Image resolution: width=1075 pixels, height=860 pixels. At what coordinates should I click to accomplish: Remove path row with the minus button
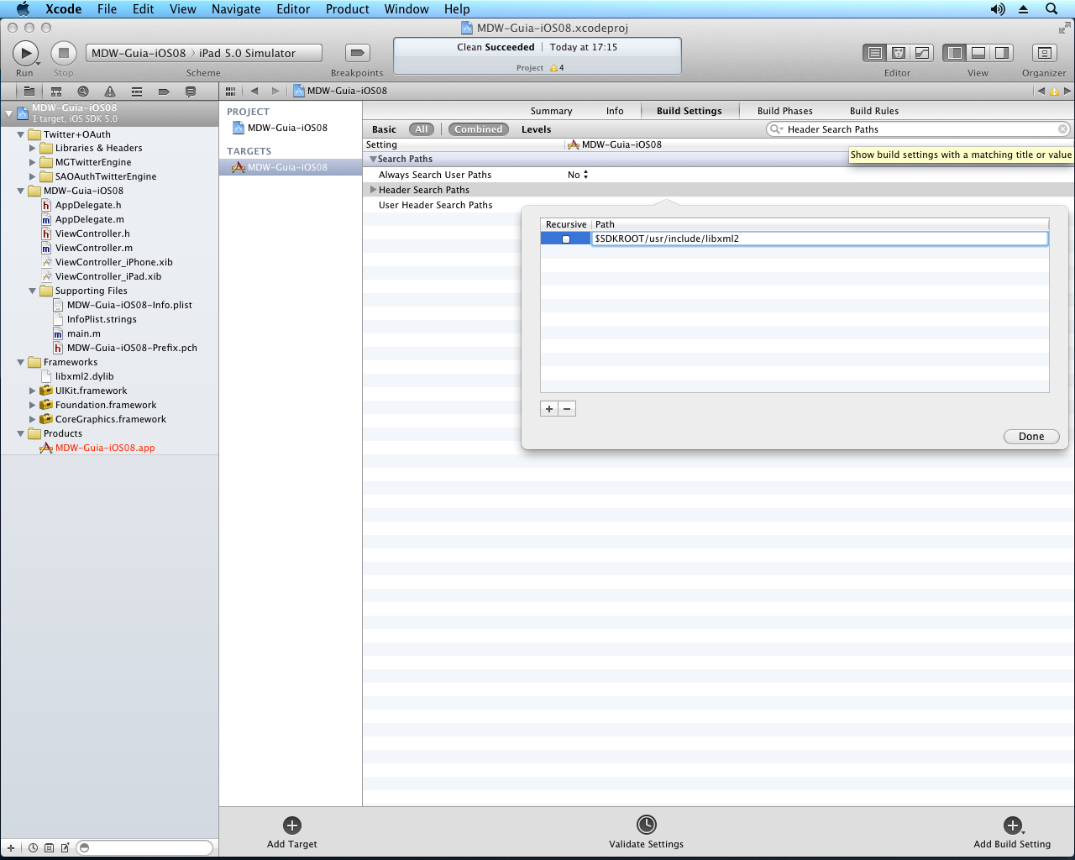click(x=567, y=409)
